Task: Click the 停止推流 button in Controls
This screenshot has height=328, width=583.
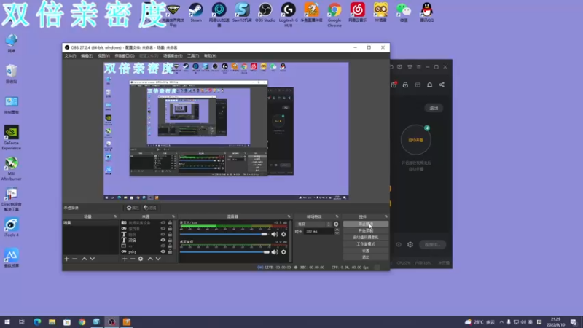Action: (366, 224)
